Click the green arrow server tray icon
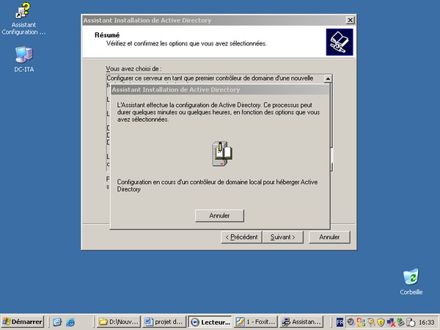 click(400, 322)
